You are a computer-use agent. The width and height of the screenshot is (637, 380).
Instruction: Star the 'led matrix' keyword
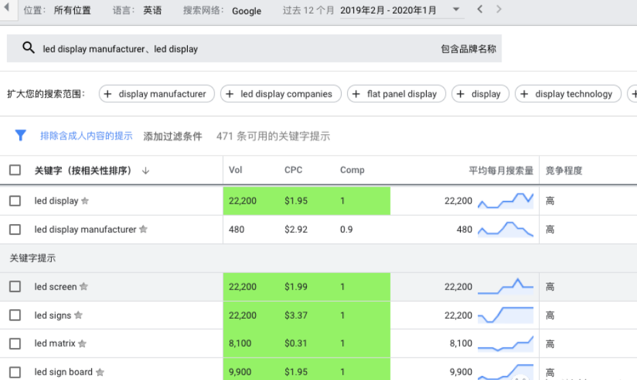pyautogui.click(x=82, y=344)
